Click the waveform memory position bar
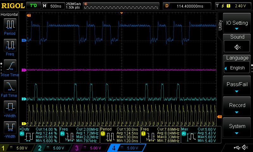Screen dimensions: 253x152 click(121, 6)
